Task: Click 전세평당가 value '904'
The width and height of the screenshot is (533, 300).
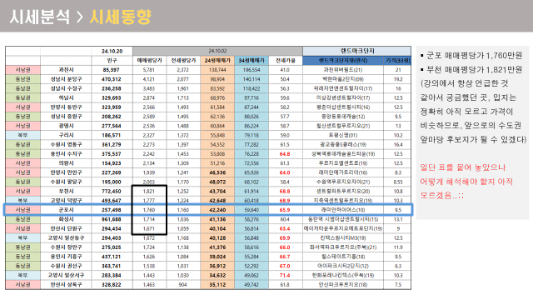Action: [183, 285]
